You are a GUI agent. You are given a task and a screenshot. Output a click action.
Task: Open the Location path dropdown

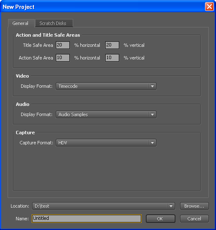click(104, 206)
